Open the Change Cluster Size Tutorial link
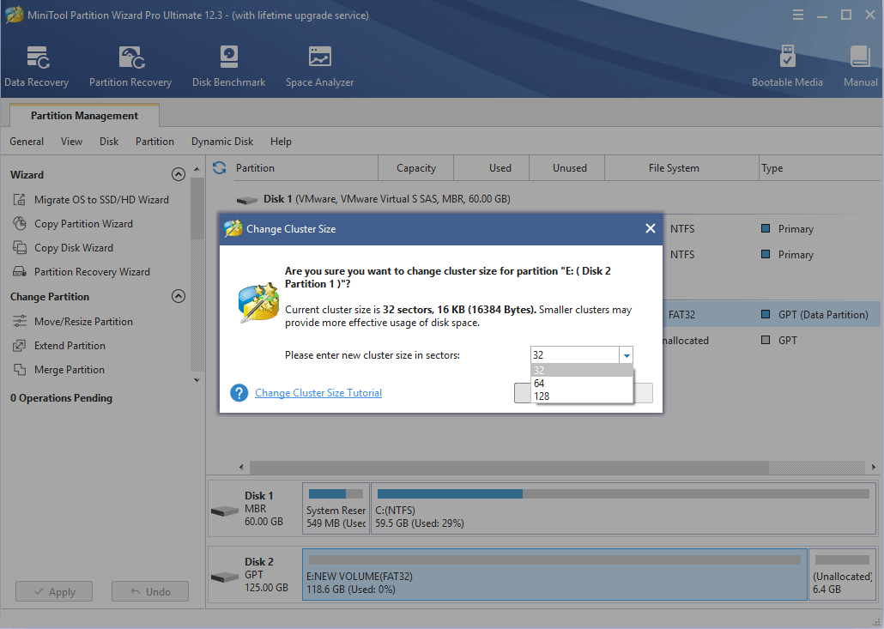 coord(318,393)
